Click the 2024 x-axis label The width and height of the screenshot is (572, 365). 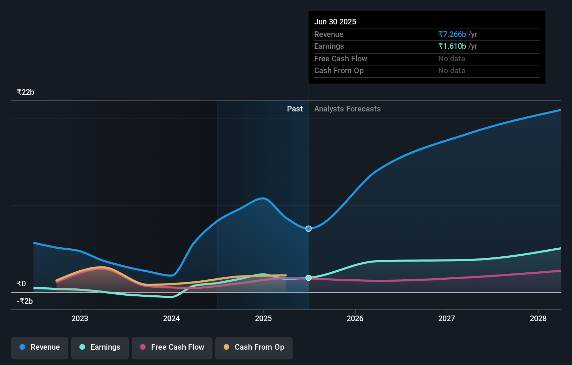point(171,318)
